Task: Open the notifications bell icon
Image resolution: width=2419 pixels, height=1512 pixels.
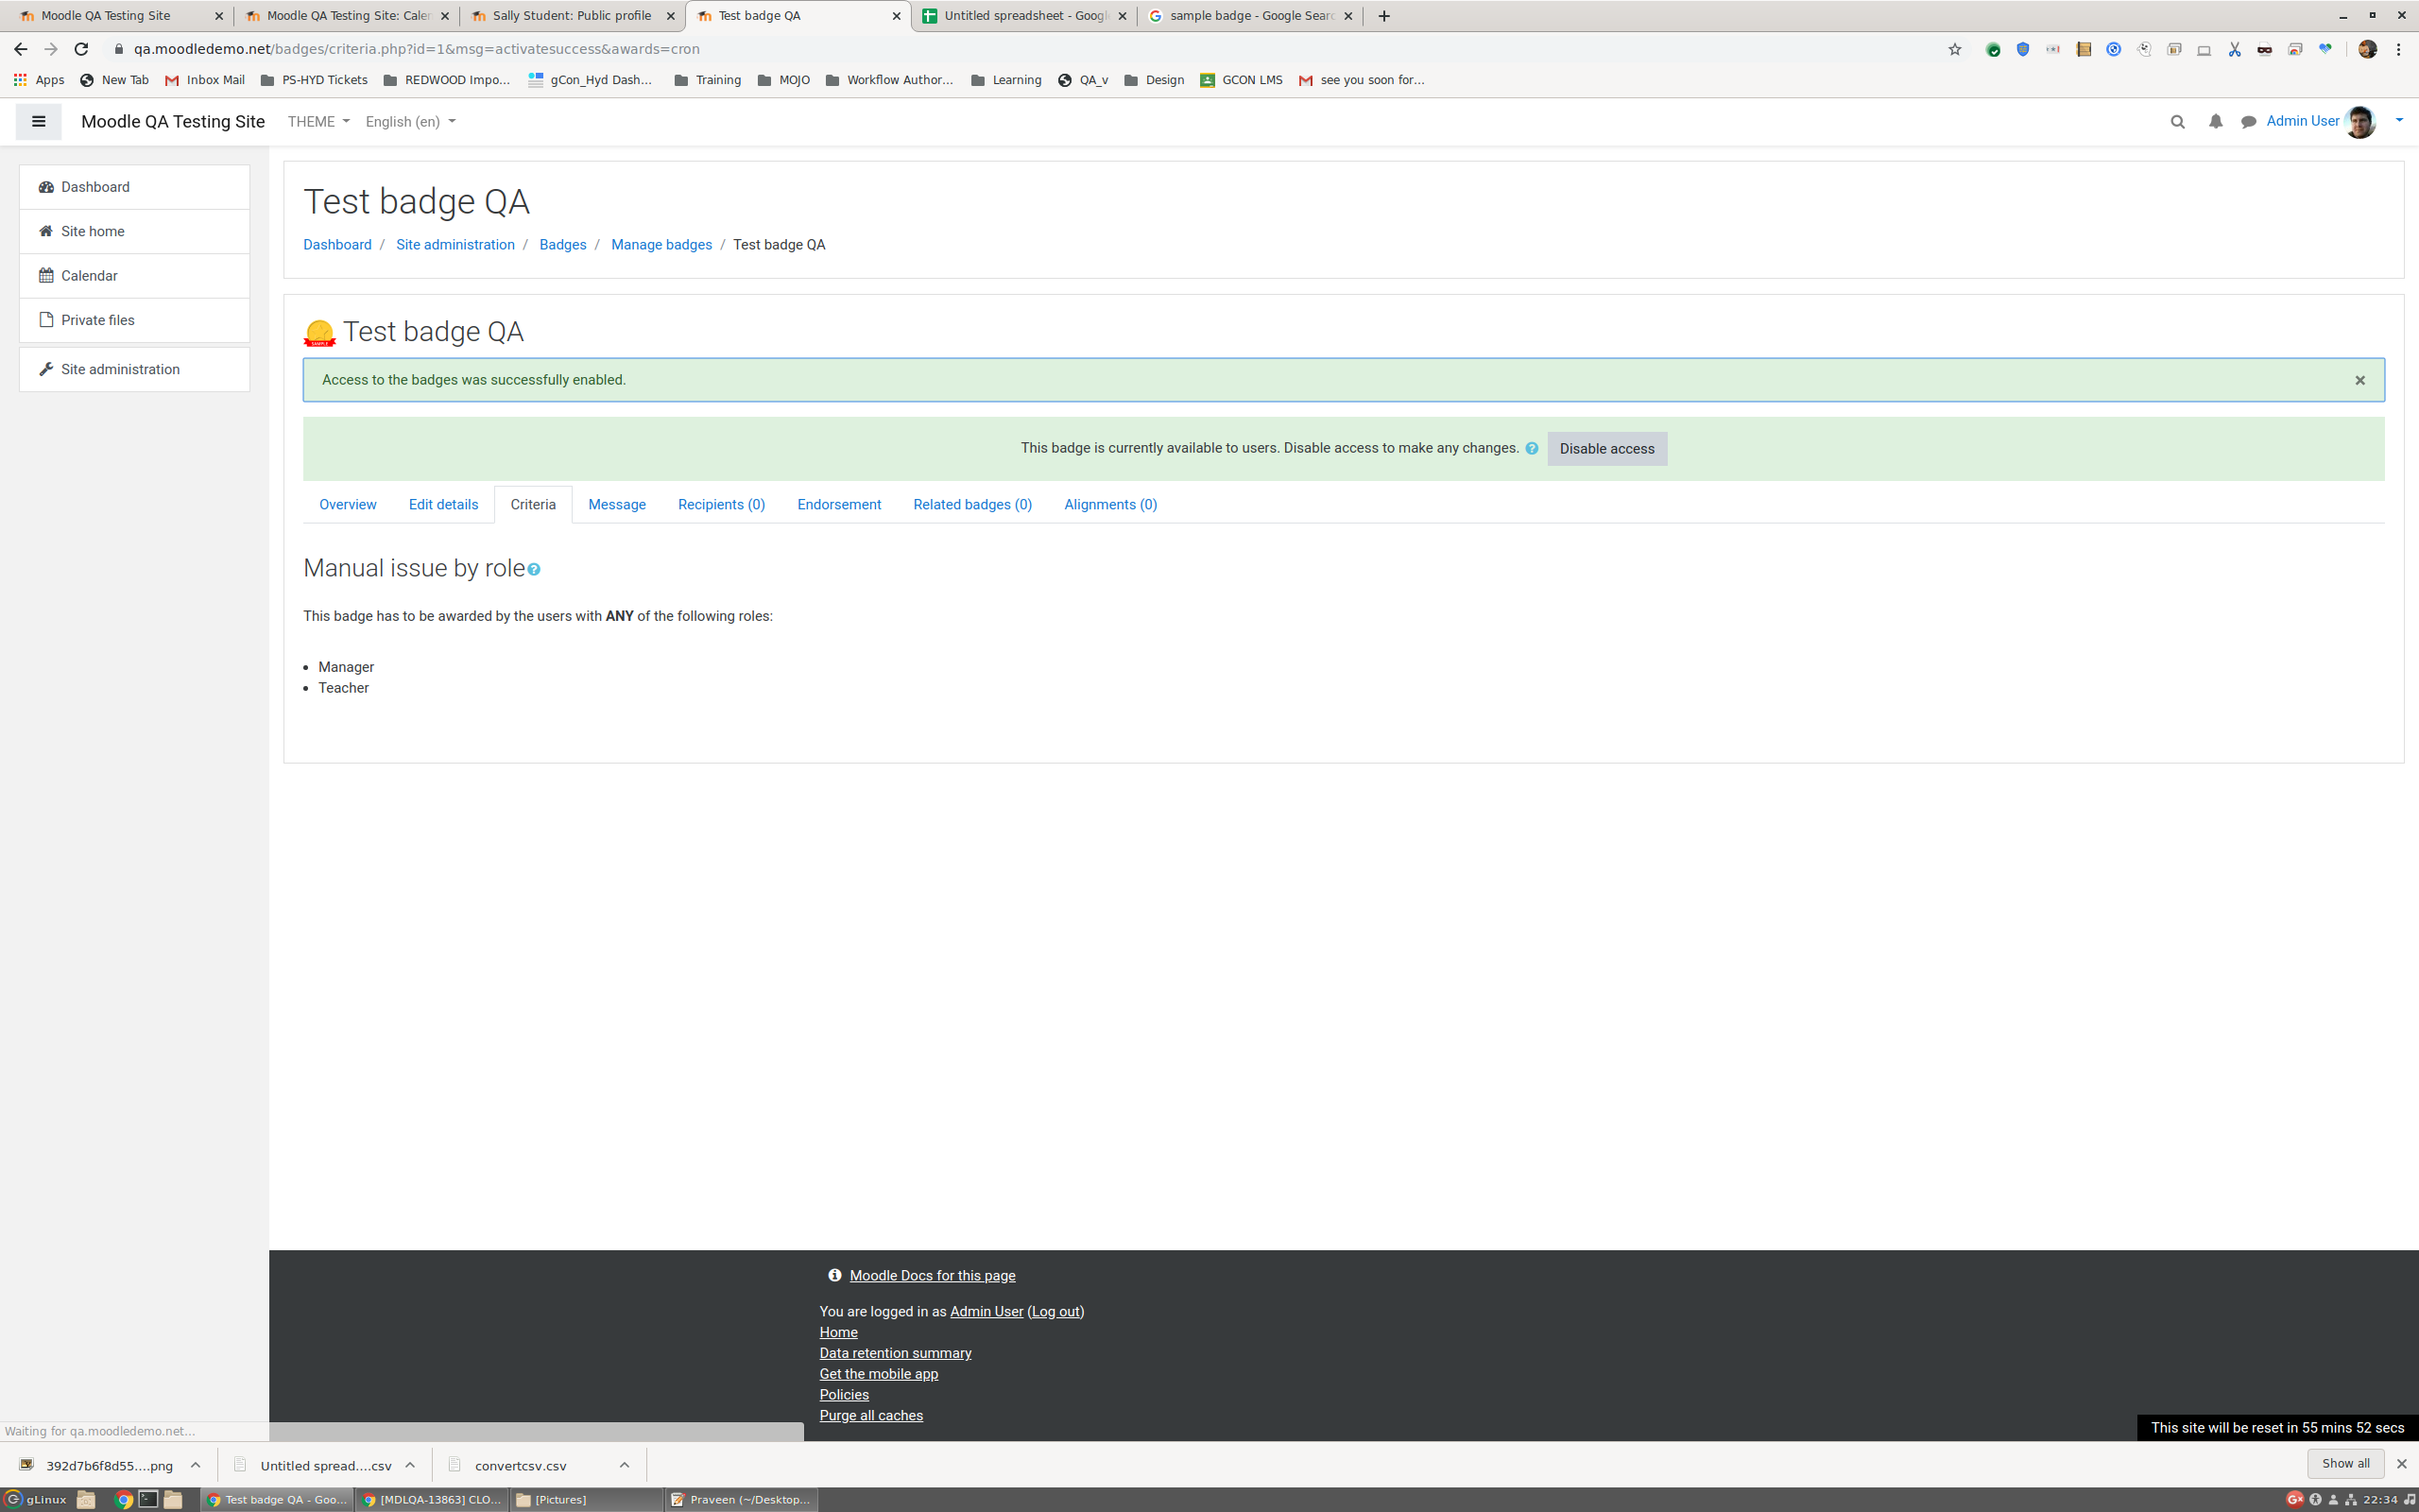Action: coord(2216,122)
